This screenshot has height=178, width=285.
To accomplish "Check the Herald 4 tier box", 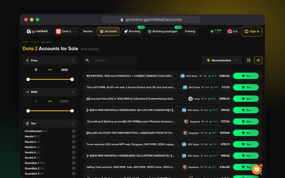I will pyautogui.click(x=74, y=152).
